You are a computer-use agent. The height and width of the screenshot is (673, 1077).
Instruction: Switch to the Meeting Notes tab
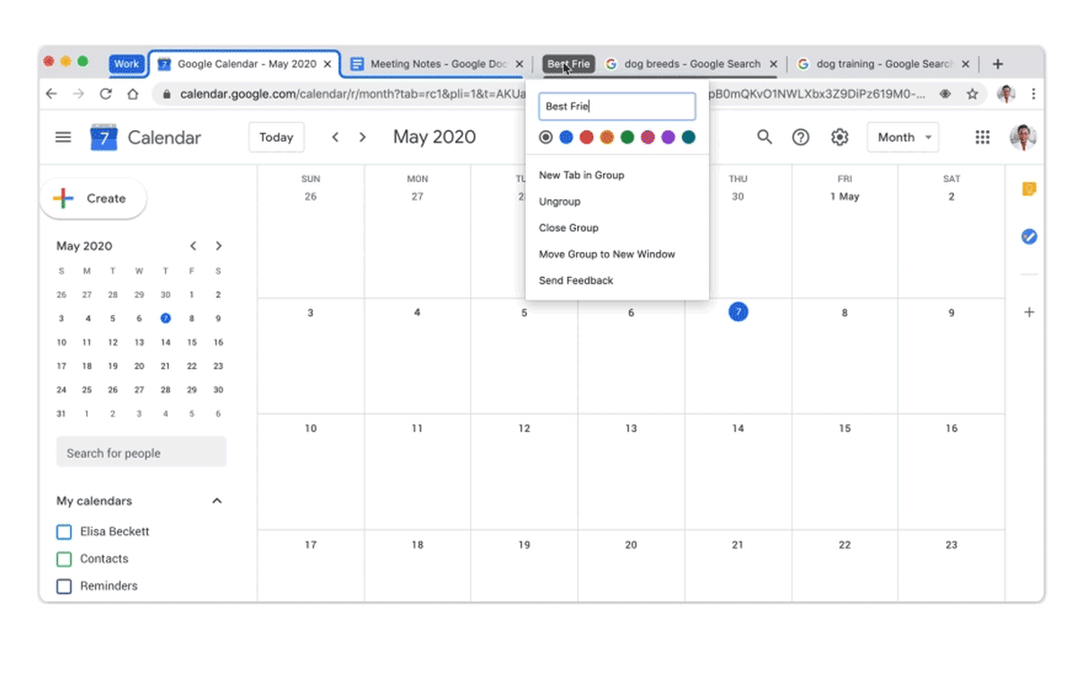(x=437, y=65)
